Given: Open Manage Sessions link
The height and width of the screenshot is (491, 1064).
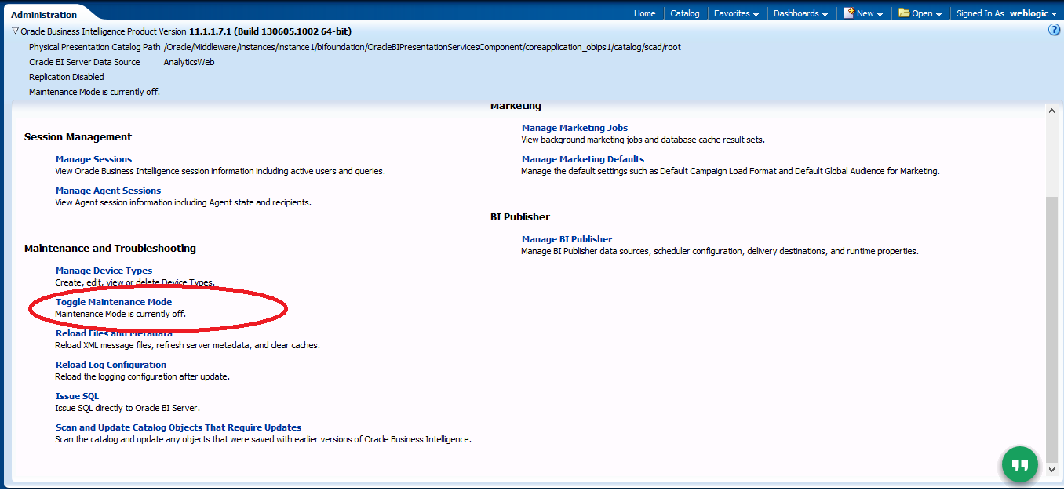Looking at the screenshot, I should coord(93,159).
